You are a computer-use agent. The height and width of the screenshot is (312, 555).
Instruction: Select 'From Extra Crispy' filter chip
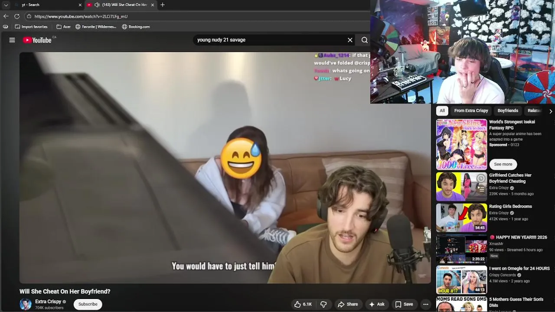coord(471,110)
